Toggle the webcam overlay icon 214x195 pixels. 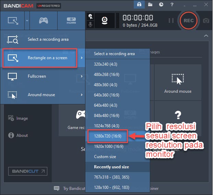[x=105, y=21]
